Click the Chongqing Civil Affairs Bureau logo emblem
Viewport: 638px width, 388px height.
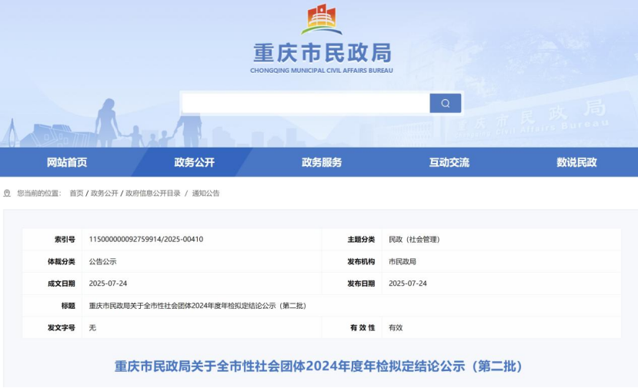[x=321, y=20]
